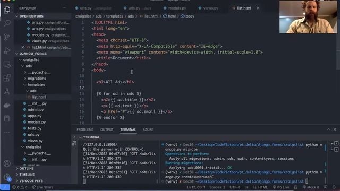Click Explorer more actions ellipsis
Screen dimensions: 340x191
point(64,8)
